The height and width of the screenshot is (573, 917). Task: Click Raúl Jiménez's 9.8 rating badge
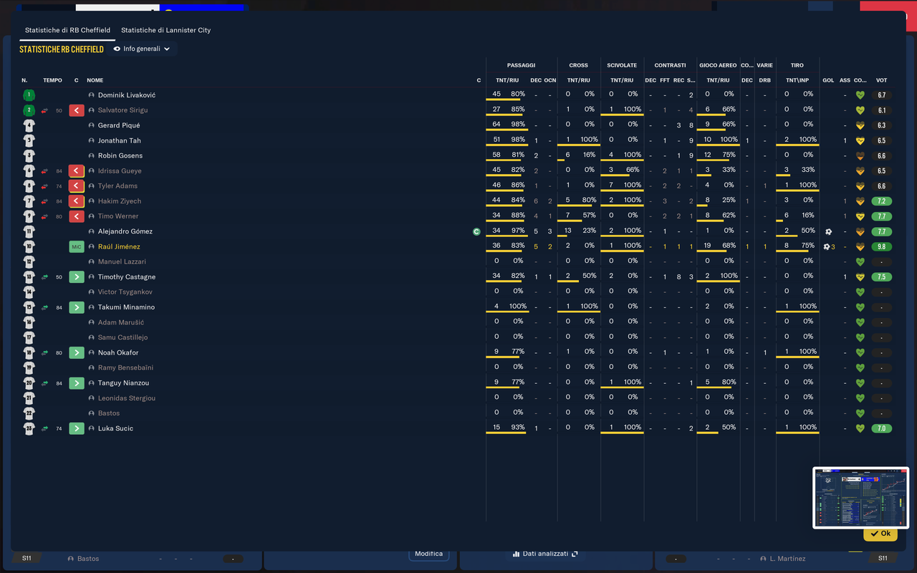(x=882, y=247)
